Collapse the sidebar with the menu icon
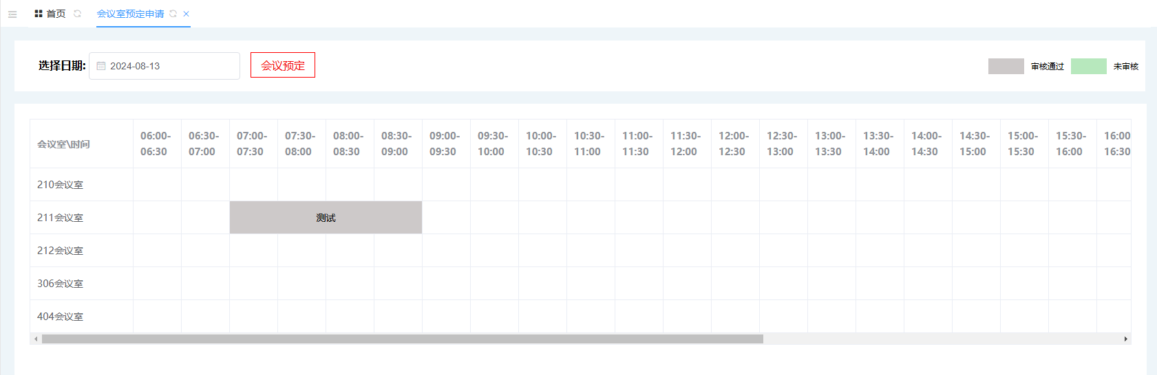This screenshot has width=1157, height=375. pyautogui.click(x=12, y=14)
